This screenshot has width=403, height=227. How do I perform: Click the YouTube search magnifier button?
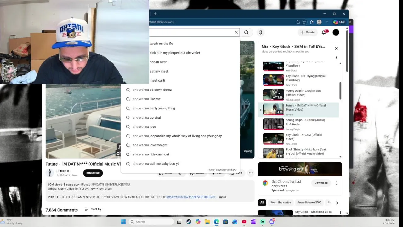point(247,32)
